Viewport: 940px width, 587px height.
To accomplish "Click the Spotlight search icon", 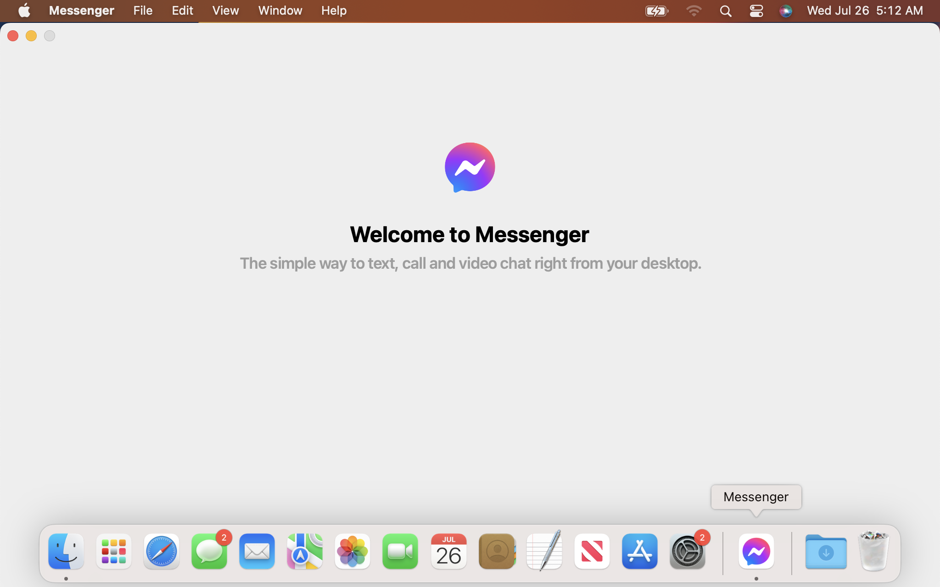I will click(725, 11).
